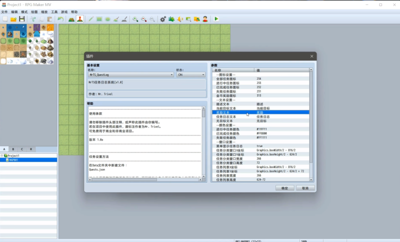400x242 pixels.
Task: Select the 菜单显示任务日志 parameter row
Action: [260, 146]
